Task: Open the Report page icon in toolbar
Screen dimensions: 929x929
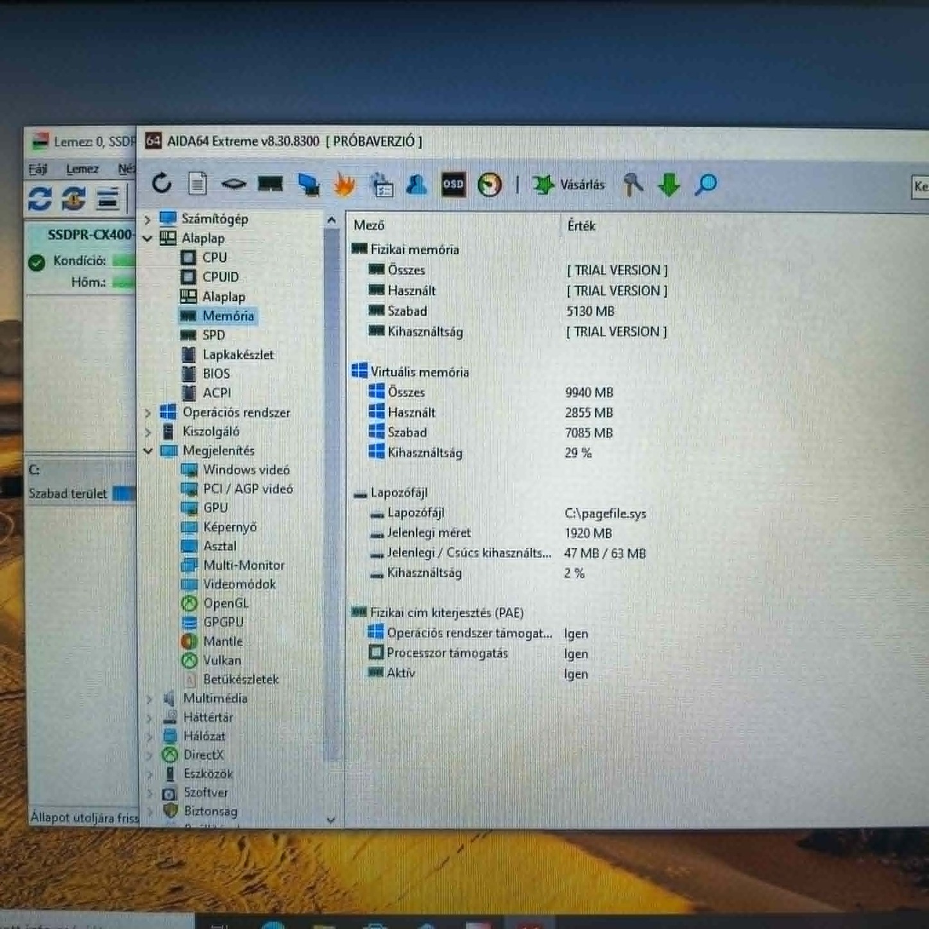Action: click(198, 184)
